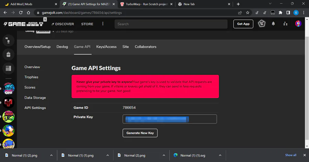Reload the current page
309x162 pixels.
tap(21, 13)
